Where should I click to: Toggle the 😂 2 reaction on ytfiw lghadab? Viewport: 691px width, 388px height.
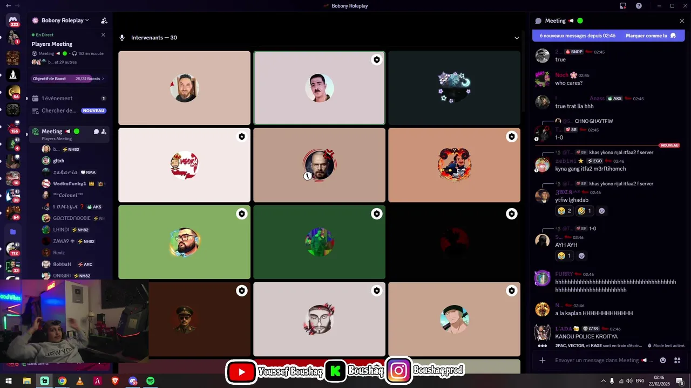564,211
